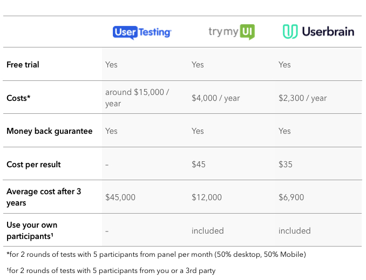Click Use your own participants label
The image size is (366, 280).
[32, 230]
